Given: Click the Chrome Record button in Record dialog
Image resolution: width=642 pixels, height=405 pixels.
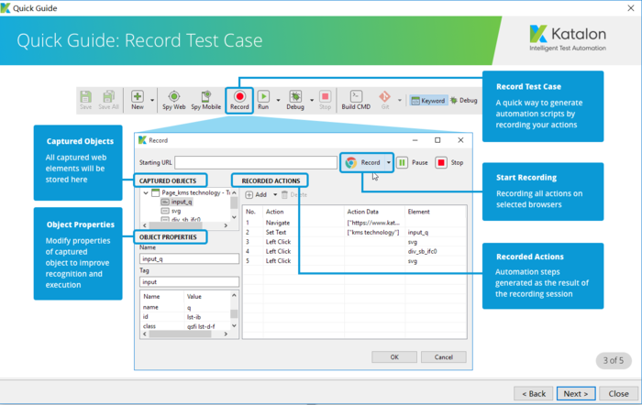Looking at the screenshot, I should pos(363,162).
